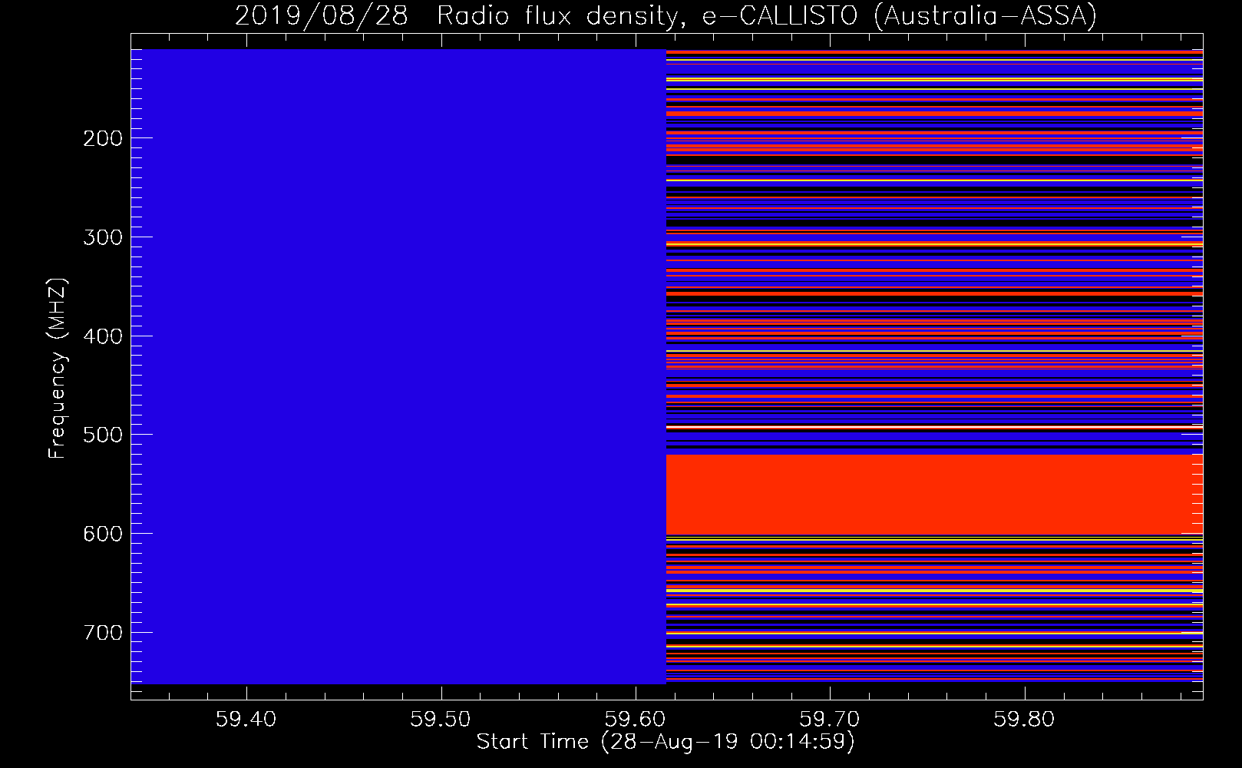Click the plot title "Radio flux density, e-CALLISTO (Australia-ASSA)"

(767, 15)
